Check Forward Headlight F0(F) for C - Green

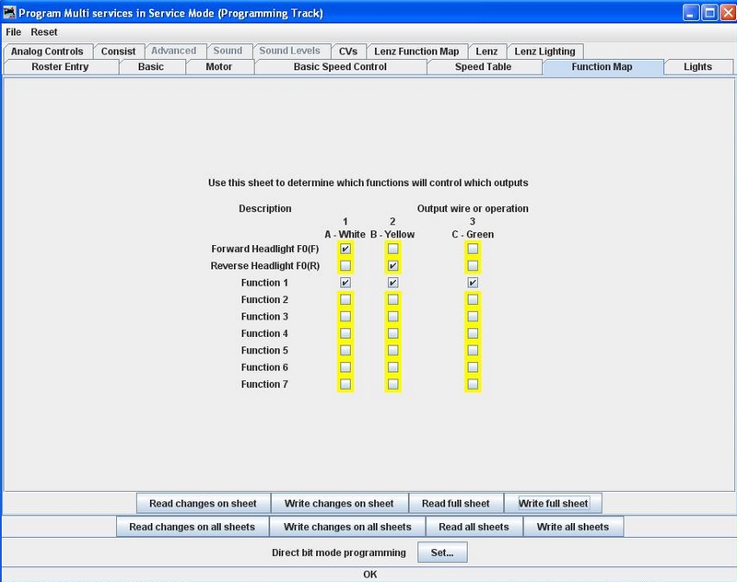coord(473,249)
